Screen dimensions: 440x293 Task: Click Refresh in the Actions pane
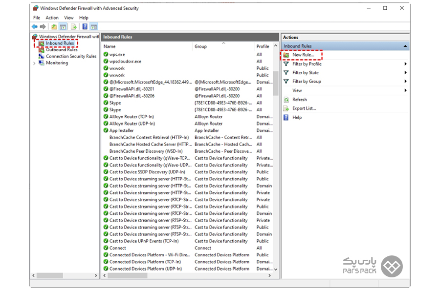[x=299, y=100]
